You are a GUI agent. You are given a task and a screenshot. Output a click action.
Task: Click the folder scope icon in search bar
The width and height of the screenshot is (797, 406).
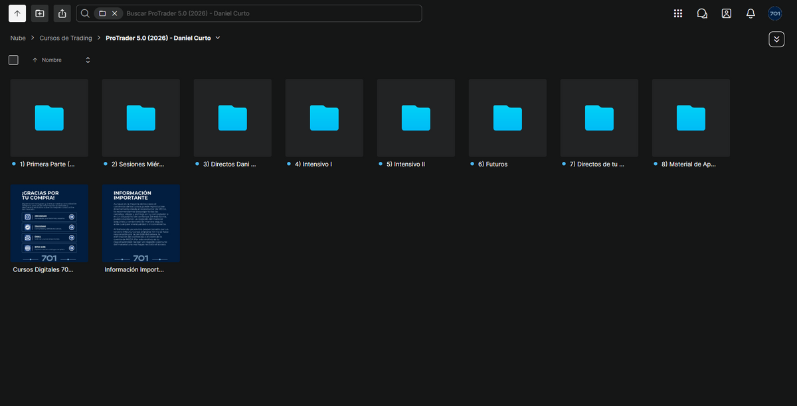click(x=102, y=13)
